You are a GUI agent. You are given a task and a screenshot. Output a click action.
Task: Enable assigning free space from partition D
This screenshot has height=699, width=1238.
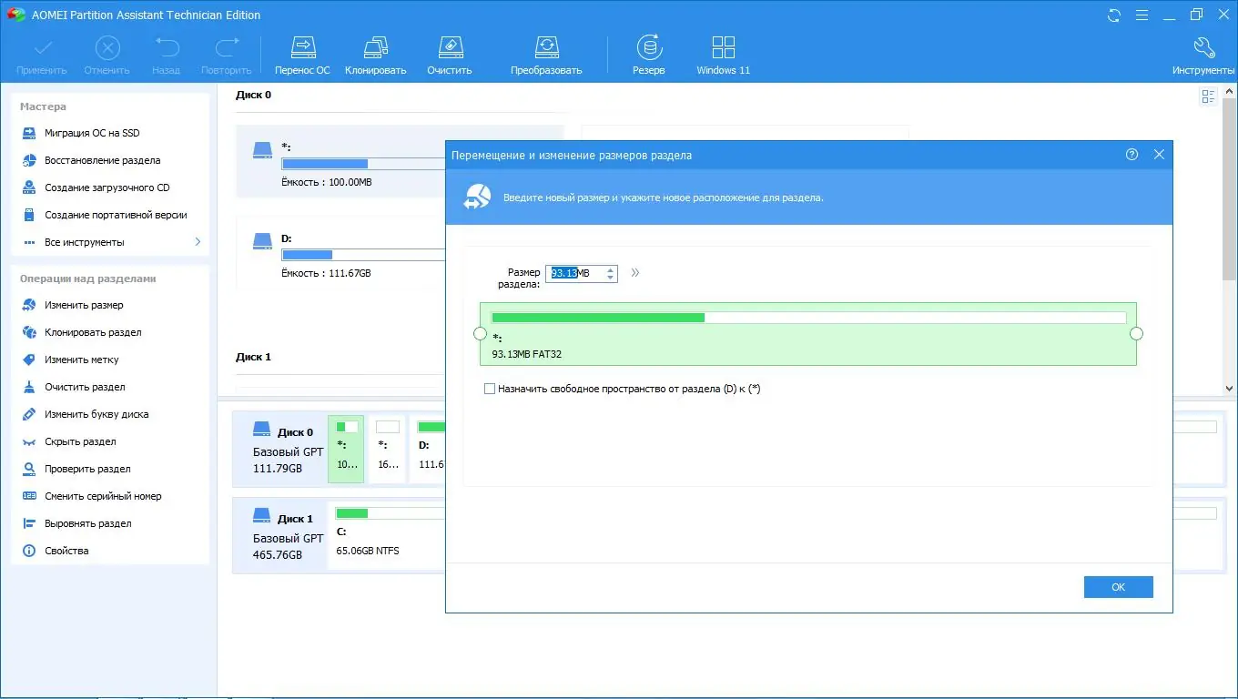click(489, 388)
